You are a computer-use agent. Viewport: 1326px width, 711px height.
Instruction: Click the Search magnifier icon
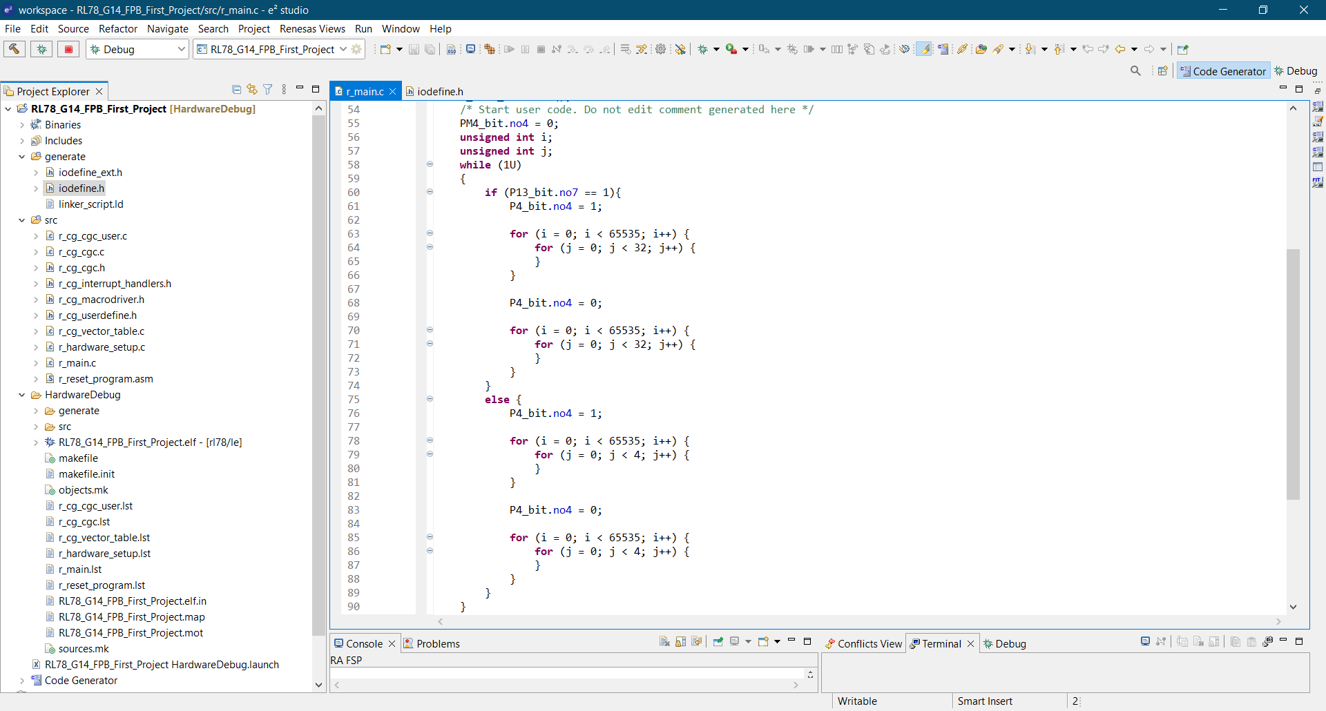[x=1135, y=71]
